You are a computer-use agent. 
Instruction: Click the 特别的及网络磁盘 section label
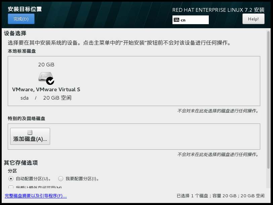27,118
